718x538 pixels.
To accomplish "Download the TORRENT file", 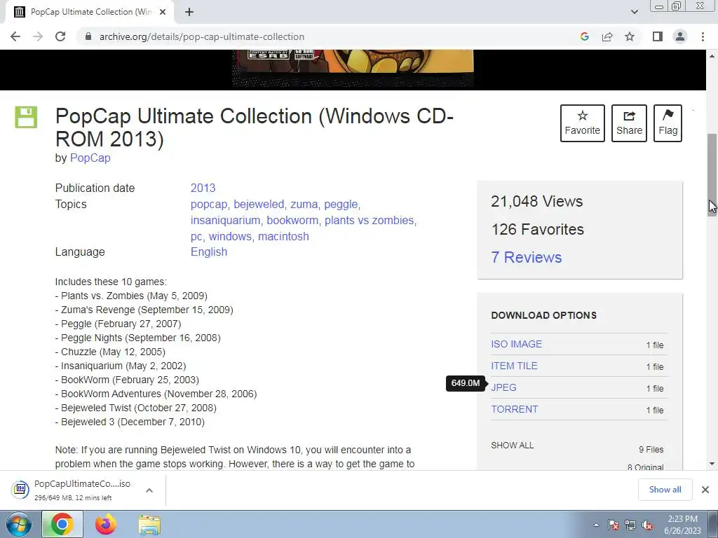I will [514, 409].
